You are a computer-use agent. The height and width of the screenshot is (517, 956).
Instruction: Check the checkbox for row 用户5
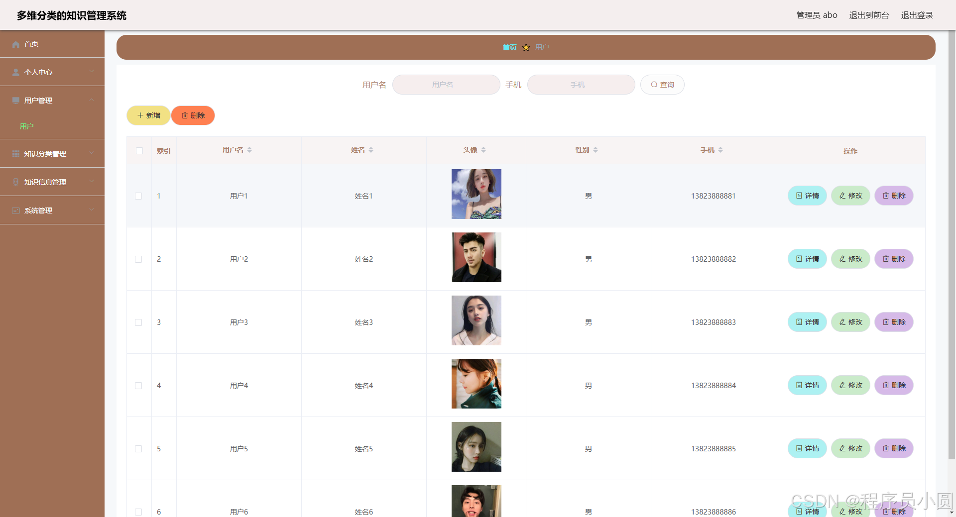pos(138,449)
